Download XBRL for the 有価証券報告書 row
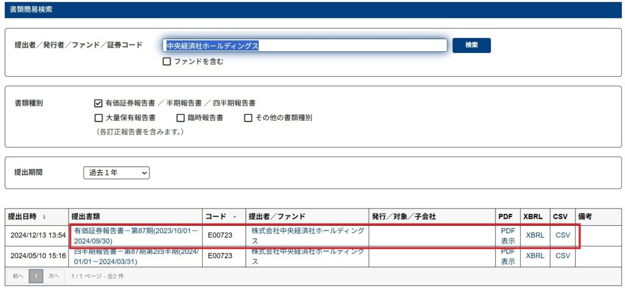Viewport: 625px width, 291px height. (x=535, y=235)
